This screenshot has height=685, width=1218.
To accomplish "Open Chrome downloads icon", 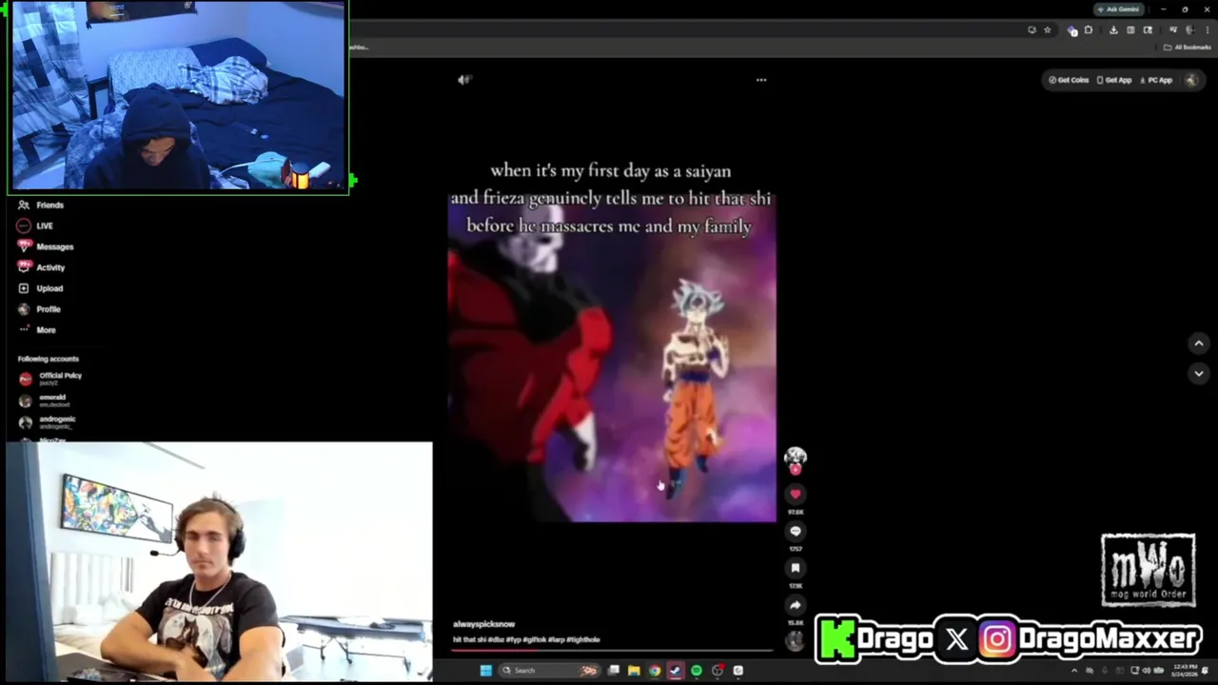I will (1113, 29).
